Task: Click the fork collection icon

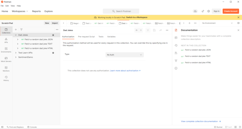Action: coord(148,30)
